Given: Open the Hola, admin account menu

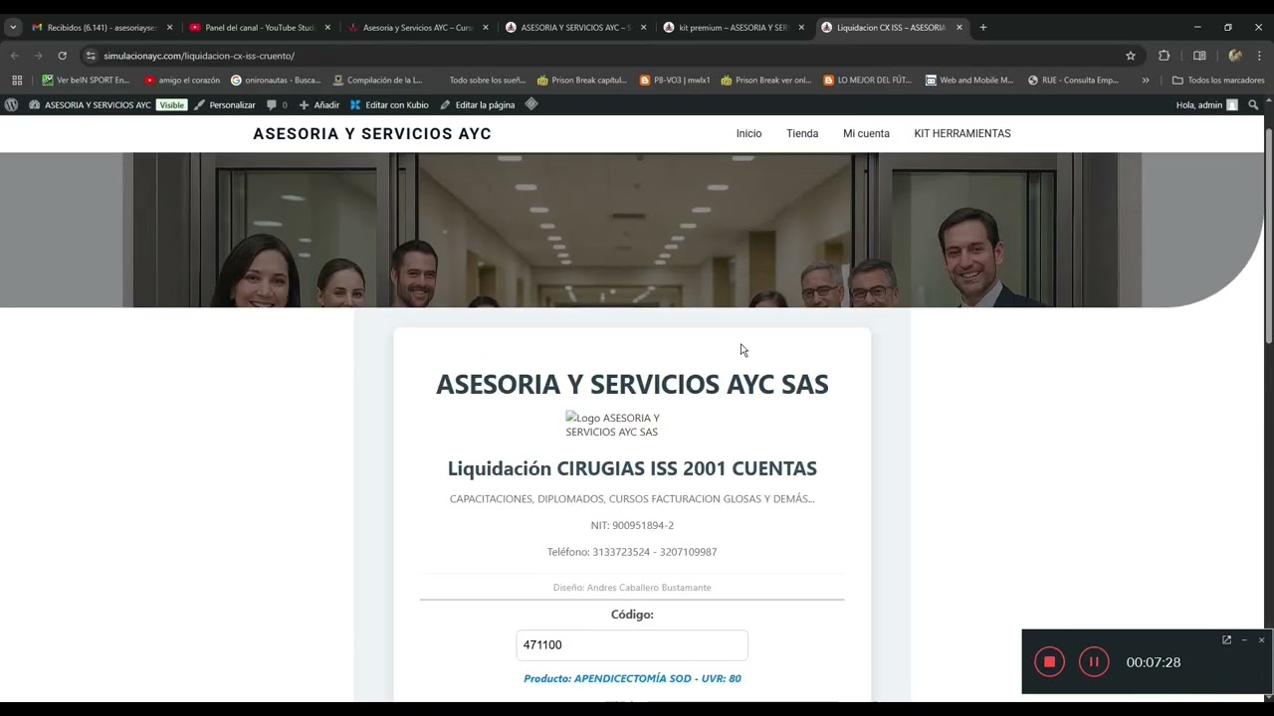Looking at the screenshot, I should tap(1206, 104).
